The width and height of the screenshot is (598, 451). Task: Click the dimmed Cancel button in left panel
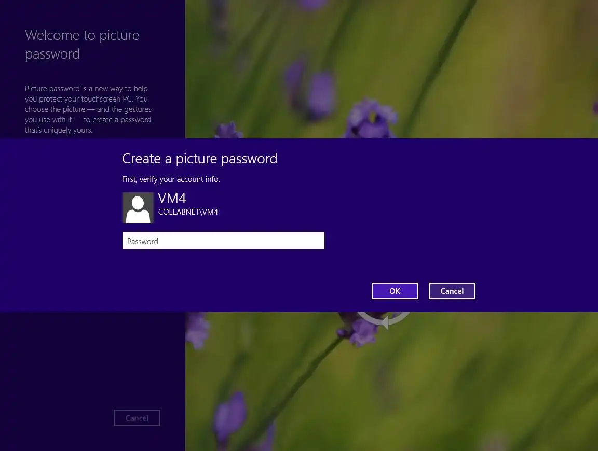tap(137, 418)
